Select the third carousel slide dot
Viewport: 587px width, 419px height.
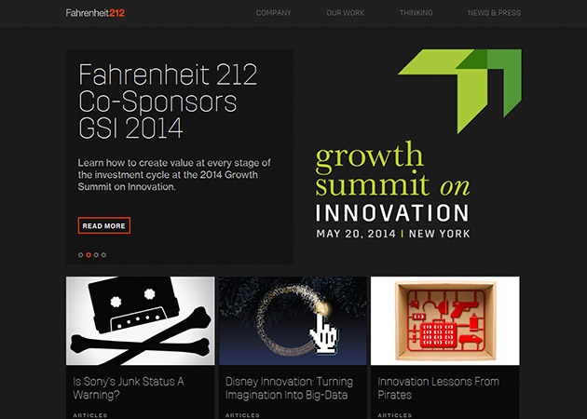[x=96, y=255]
